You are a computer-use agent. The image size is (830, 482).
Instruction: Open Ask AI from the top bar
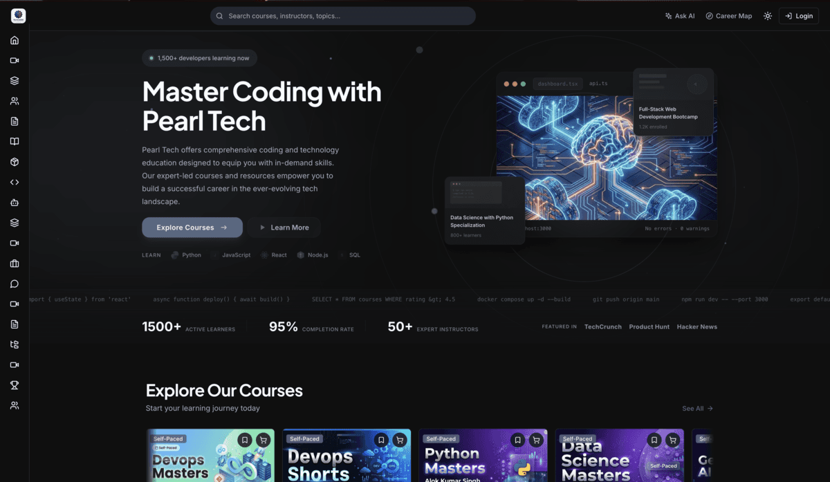click(x=679, y=15)
